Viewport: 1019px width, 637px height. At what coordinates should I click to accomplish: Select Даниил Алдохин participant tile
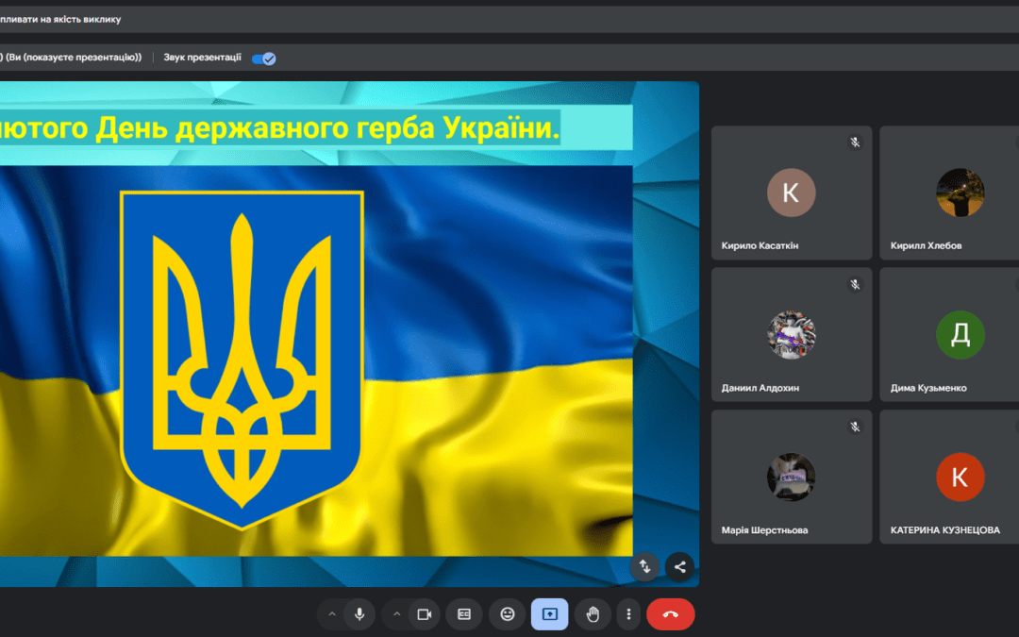click(x=792, y=335)
